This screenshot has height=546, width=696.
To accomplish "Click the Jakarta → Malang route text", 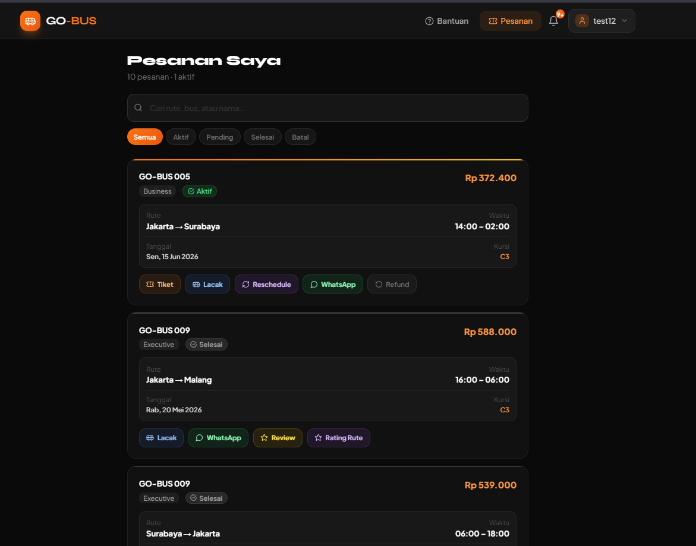I will coord(179,380).
